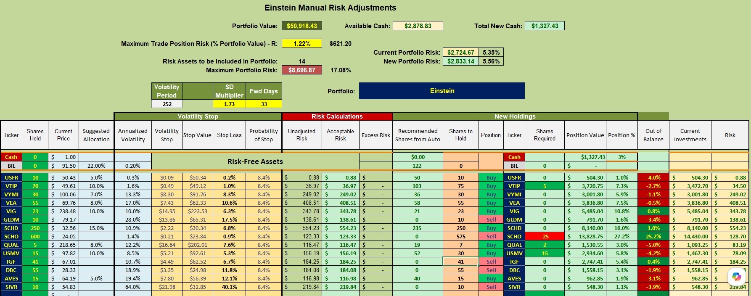Select SCHD shares held 250 cell

(35, 228)
